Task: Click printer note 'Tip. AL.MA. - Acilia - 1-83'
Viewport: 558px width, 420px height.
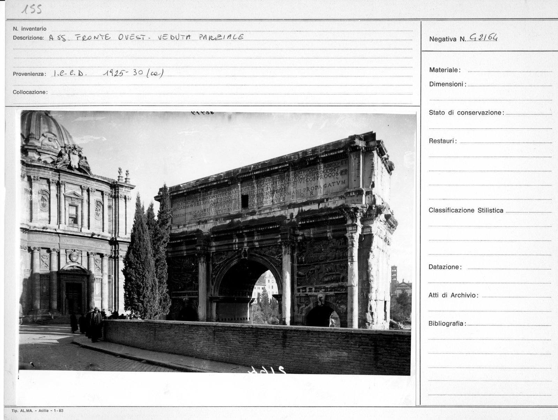Action: pyautogui.click(x=37, y=411)
